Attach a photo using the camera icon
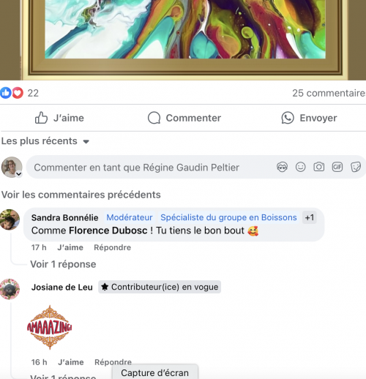Image resolution: width=366 pixels, height=379 pixels. coord(319,167)
